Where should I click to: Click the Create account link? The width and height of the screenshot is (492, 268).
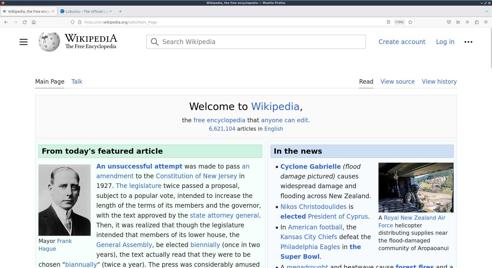pyautogui.click(x=402, y=42)
